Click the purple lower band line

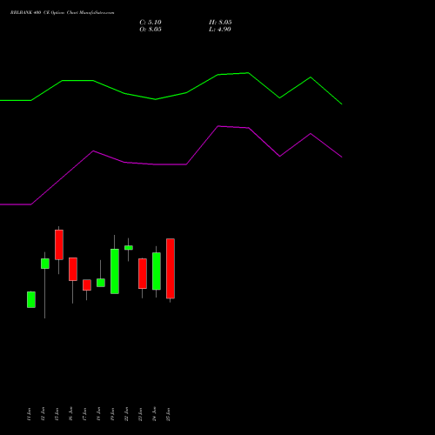pos(171,164)
